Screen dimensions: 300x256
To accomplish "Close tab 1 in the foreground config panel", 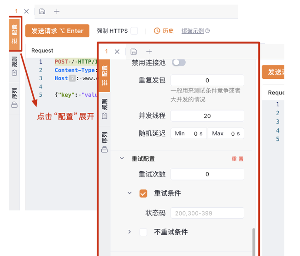I will click(x=117, y=52).
